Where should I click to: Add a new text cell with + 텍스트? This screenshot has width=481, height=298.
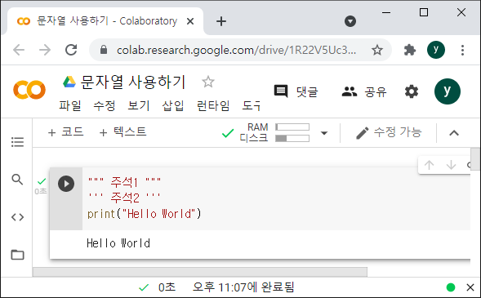click(x=123, y=132)
